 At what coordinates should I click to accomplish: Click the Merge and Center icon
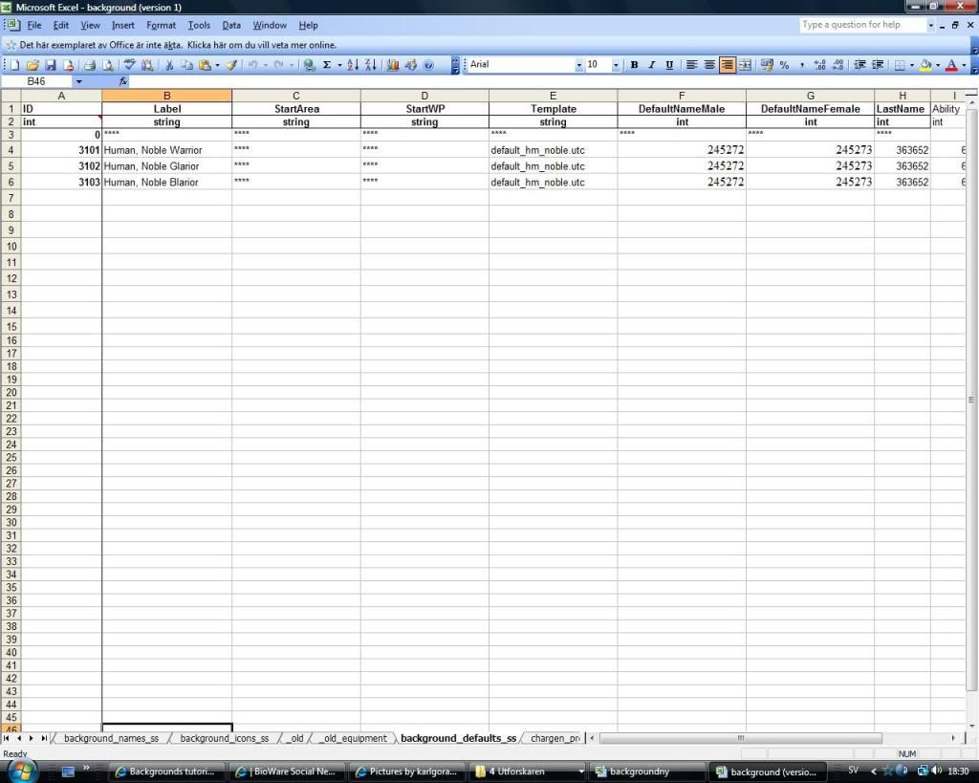click(745, 65)
